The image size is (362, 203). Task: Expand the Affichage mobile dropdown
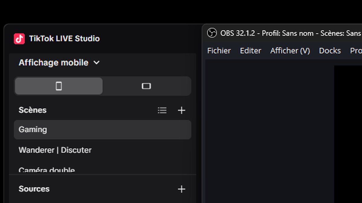point(59,63)
